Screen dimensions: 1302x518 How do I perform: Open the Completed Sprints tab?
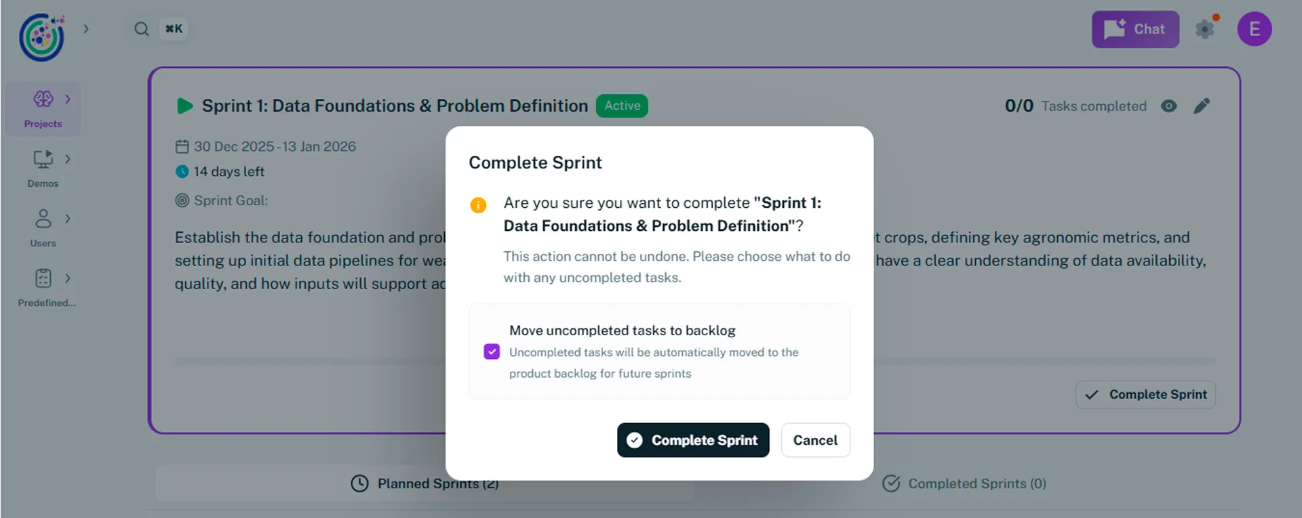click(964, 483)
